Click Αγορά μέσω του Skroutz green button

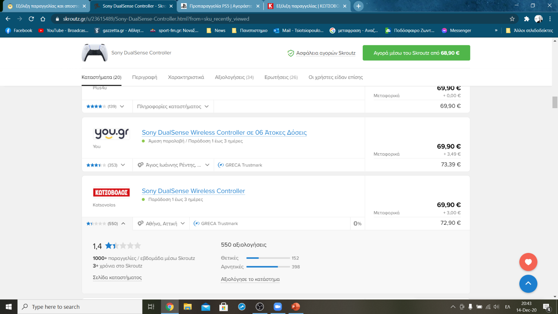coord(416,53)
